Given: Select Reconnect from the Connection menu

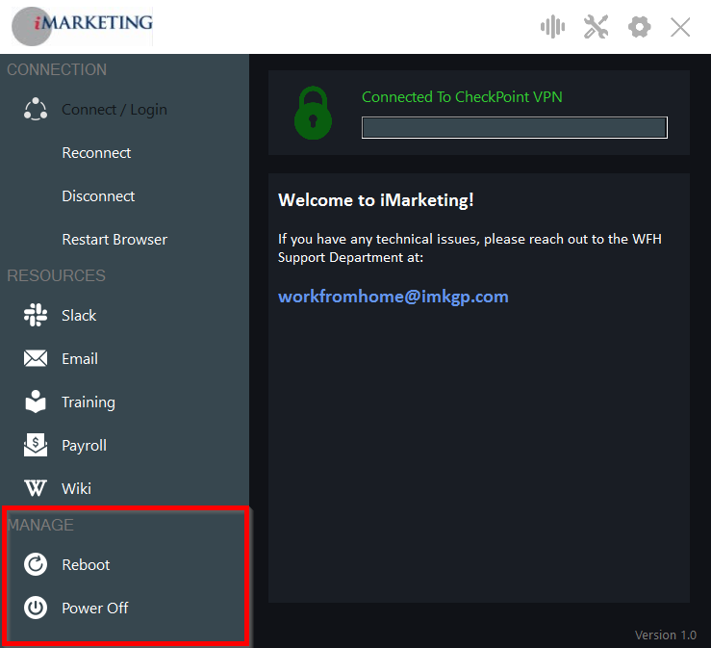Looking at the screenshot, I should [x=96, y=153].
